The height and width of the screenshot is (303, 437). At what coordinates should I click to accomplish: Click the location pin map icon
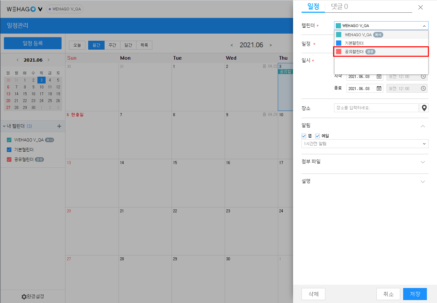424,108
